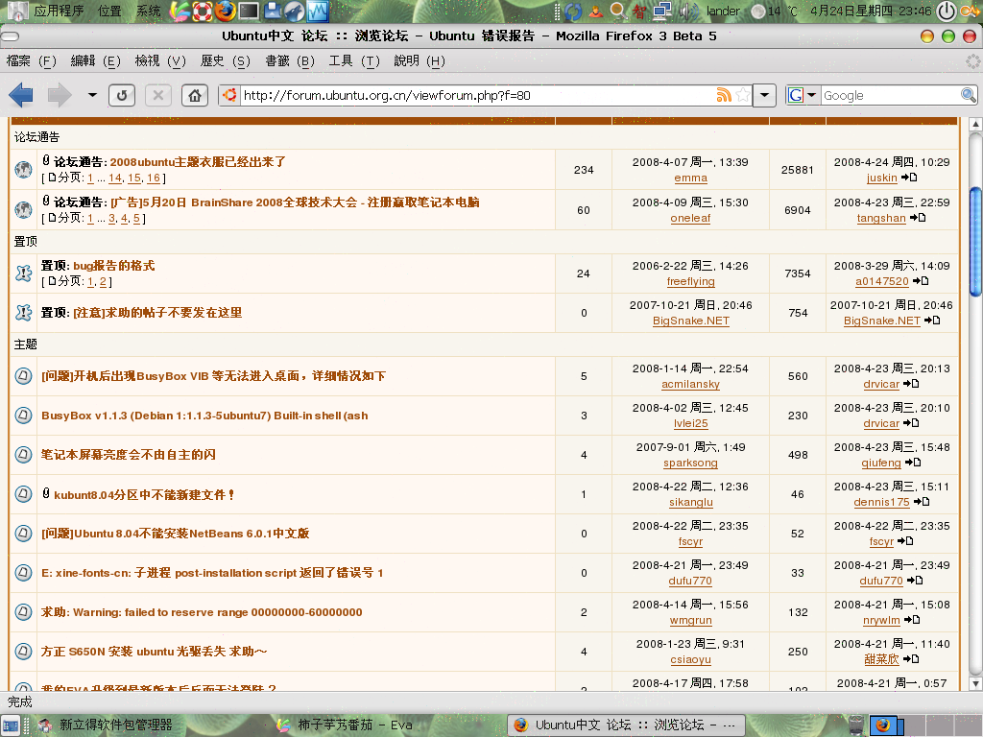The height and width of the screenshot is (737, 983).
Task: Open the system monitor graph applet
Action: 318,11
